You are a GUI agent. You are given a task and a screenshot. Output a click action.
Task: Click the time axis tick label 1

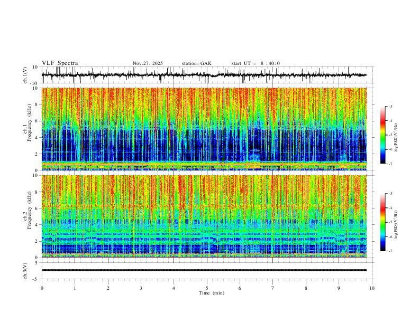click(75, 288)
